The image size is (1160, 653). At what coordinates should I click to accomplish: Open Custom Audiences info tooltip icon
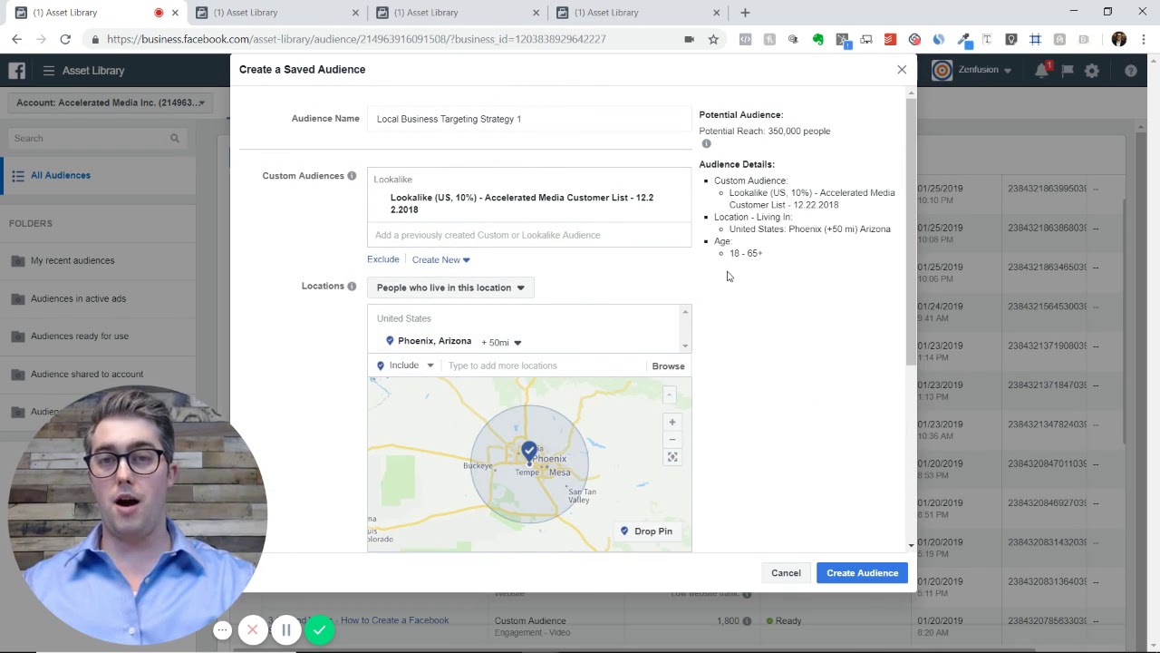[x=352, y=176]
